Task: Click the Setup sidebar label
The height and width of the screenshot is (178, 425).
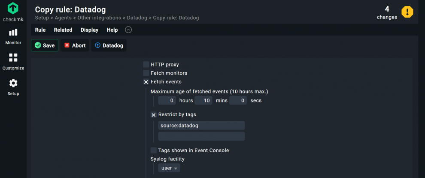Action: pyautogui.click(x=13, y=94)
